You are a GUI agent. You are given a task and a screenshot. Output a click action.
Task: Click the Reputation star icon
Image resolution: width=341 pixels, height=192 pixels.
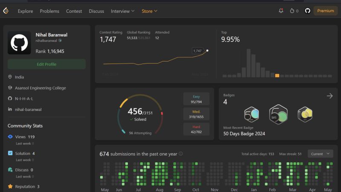coord(10,186)
